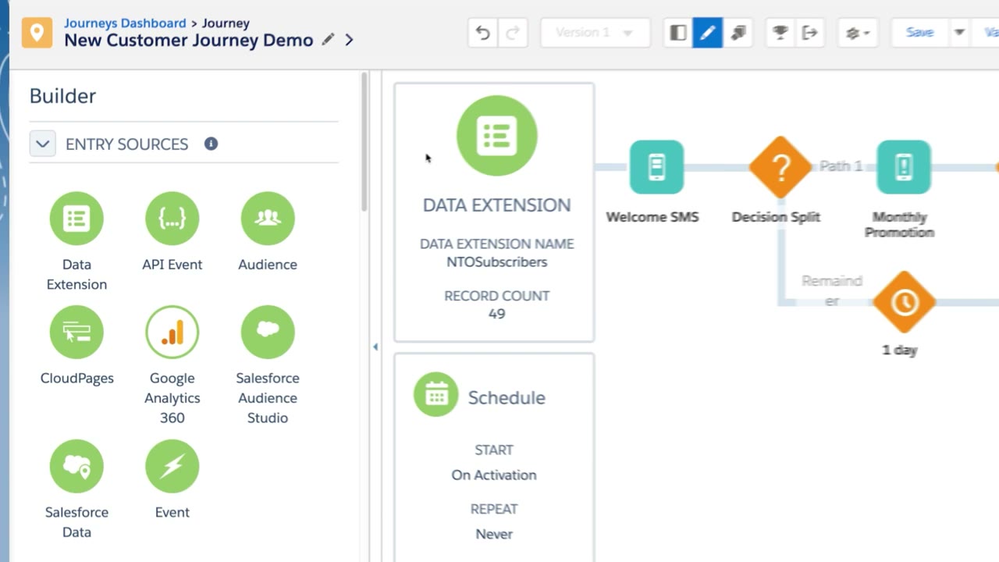Click the Path 1 label

(841, 165)
